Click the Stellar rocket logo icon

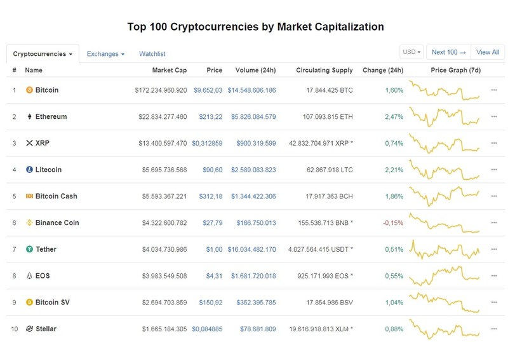click(29, 329)
